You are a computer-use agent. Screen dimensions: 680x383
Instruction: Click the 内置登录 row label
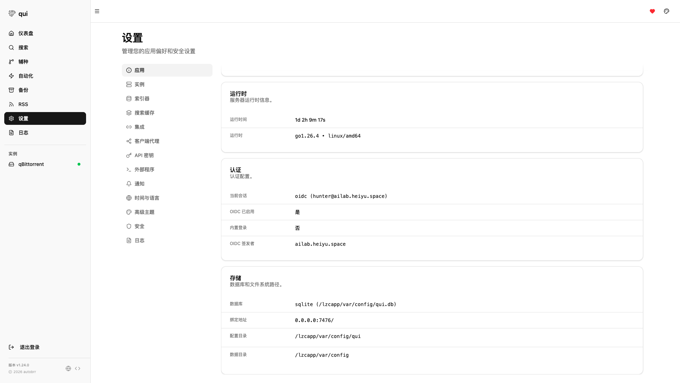click(238, 228)
